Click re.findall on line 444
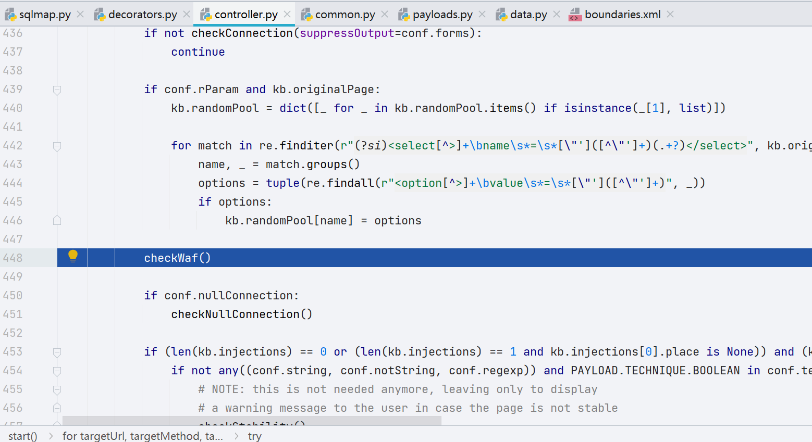Viewport: 812px width, 442px height. point(340,183)
